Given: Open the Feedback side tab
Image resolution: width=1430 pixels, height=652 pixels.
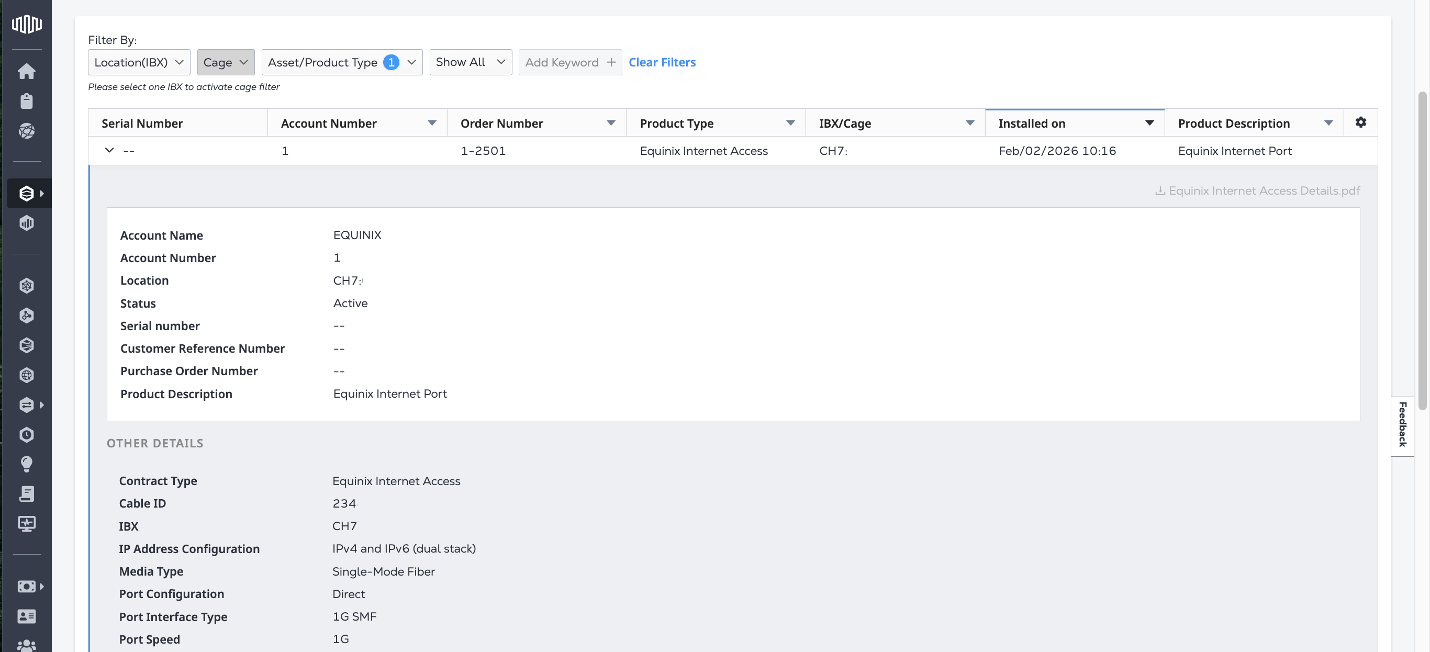Looking at the screenshot, I should tap(1402, 425).
